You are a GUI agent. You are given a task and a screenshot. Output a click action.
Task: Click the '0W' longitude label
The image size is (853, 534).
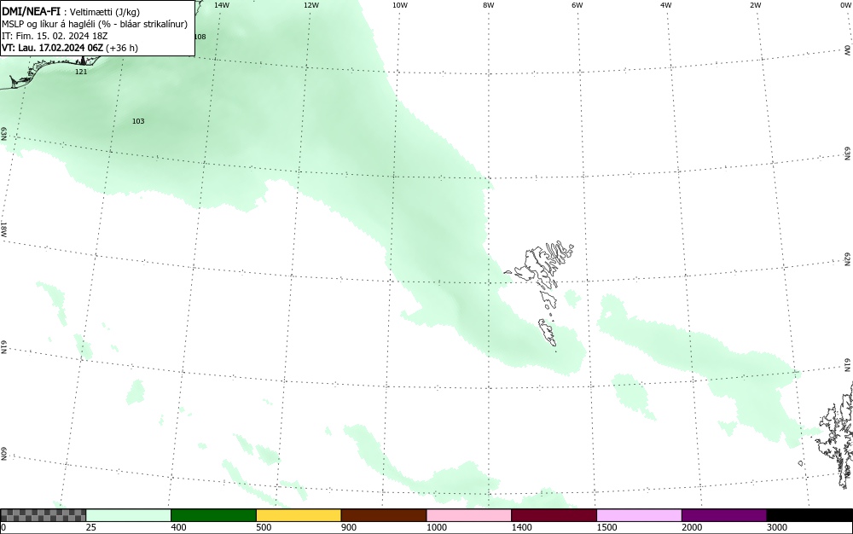[844, 5]
